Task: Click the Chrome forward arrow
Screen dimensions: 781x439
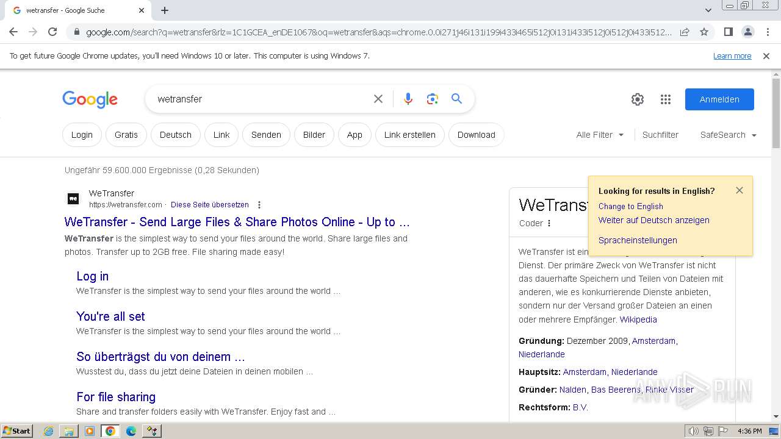Action: pyautogui.click(x=33, y=32)
